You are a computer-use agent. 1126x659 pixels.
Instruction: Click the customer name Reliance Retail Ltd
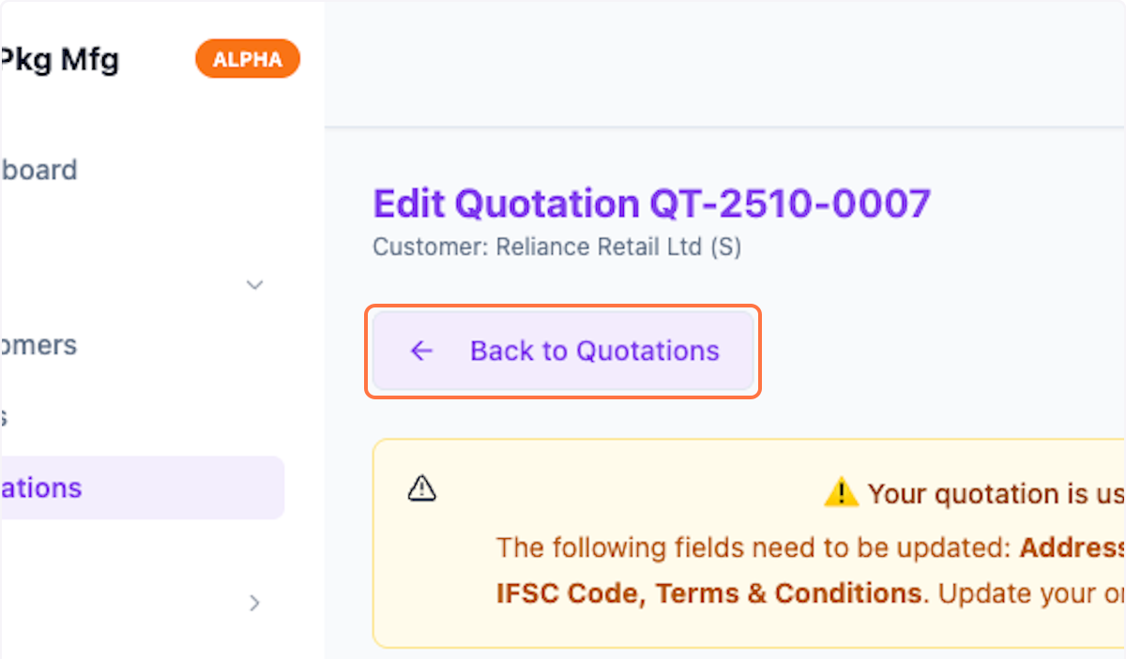(608, 247)
